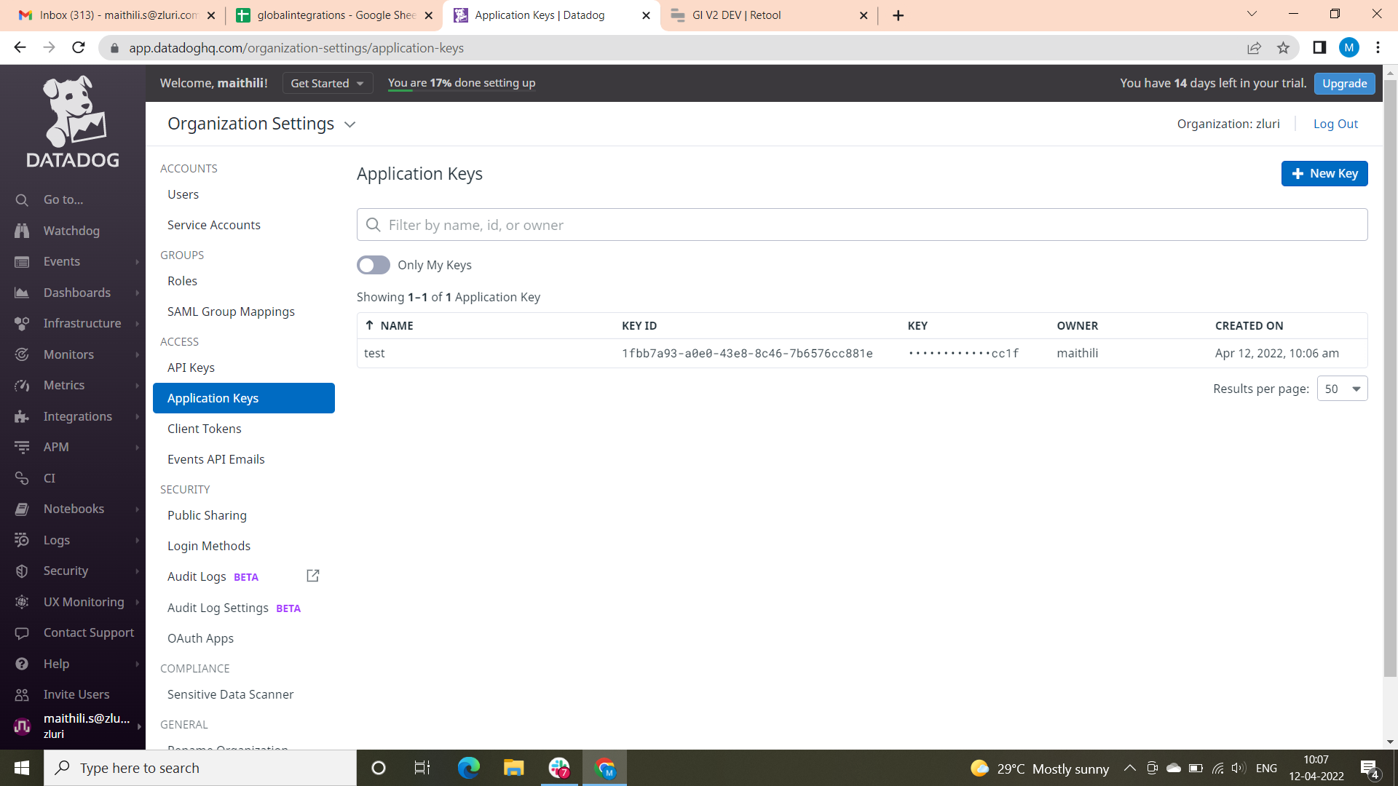Click the Infrastructure sidebar icon
Screen dimensions: 1398x786
22,324
